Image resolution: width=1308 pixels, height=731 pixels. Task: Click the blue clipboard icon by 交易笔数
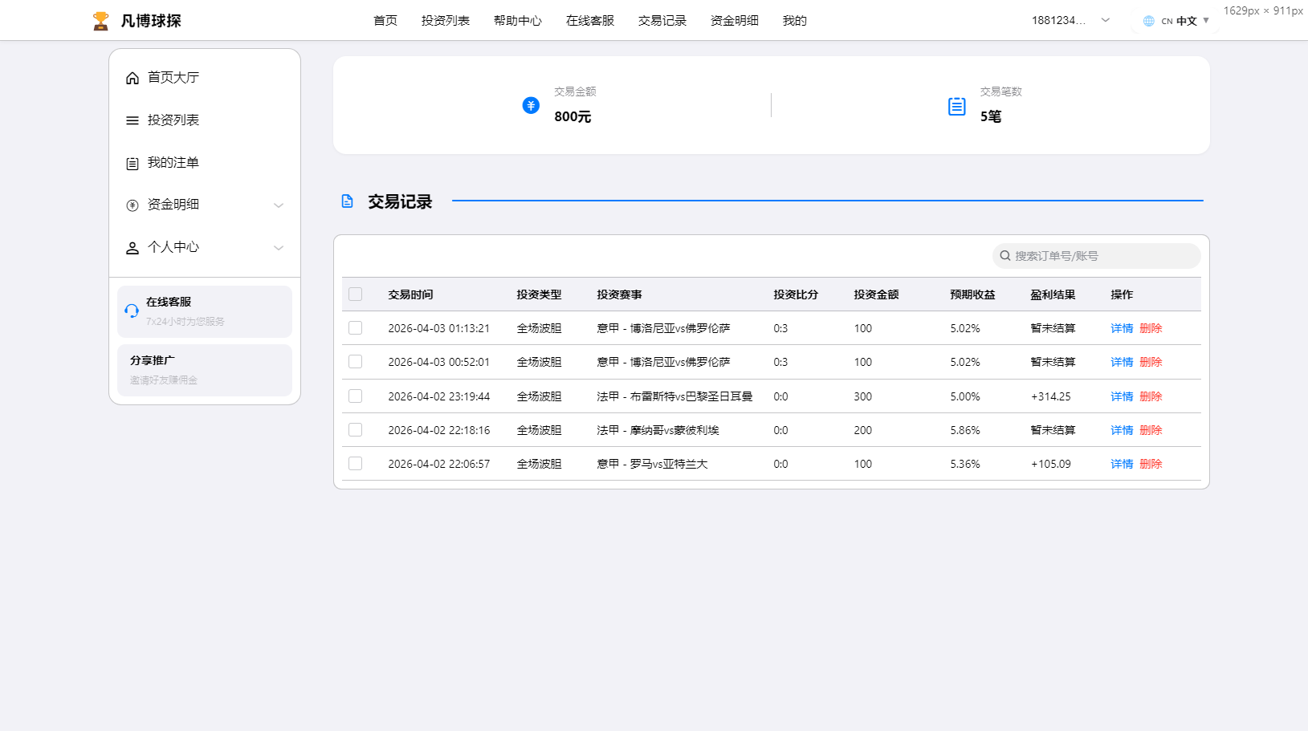(956, 106)
